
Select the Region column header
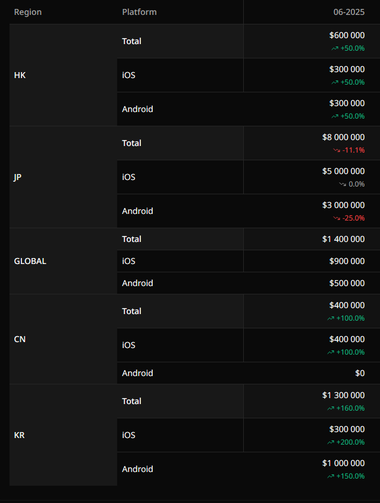[28, 12]
